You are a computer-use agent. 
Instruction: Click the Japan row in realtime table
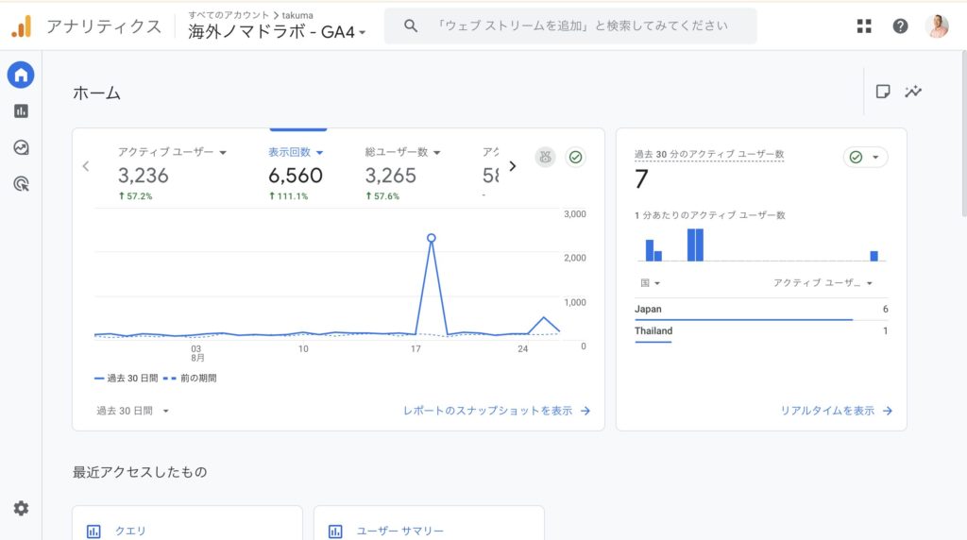tap(761, 310)
